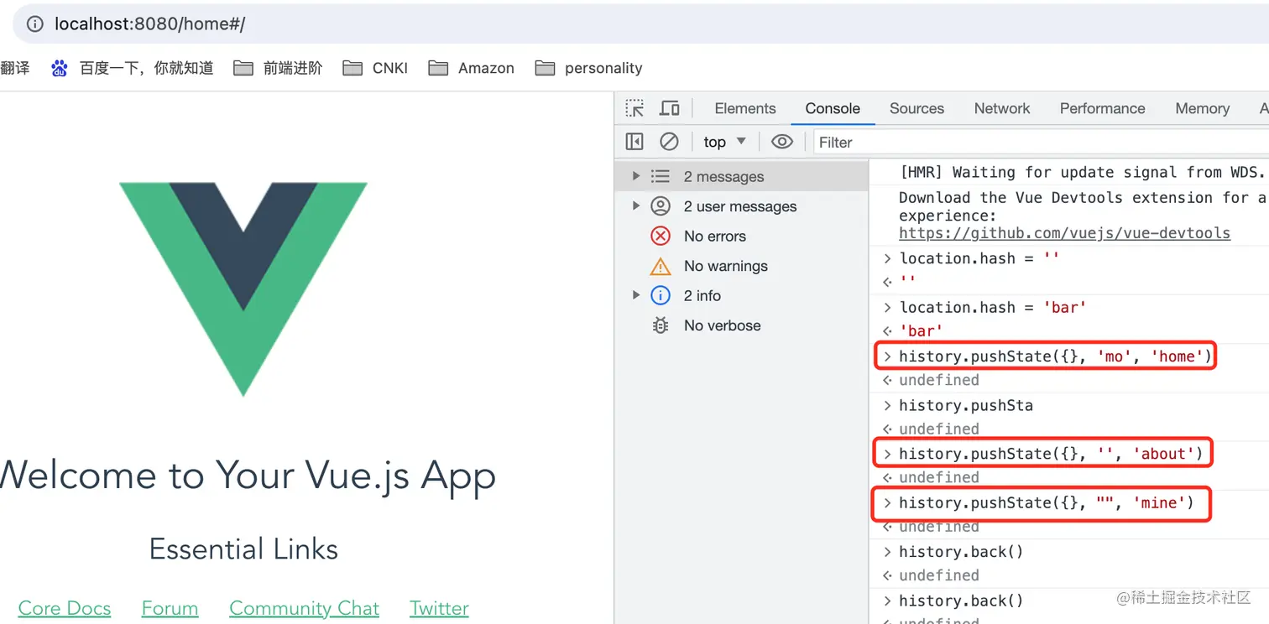The image size is (1269, 624).
Task: Open the Forum link
Action: point(170,608)
